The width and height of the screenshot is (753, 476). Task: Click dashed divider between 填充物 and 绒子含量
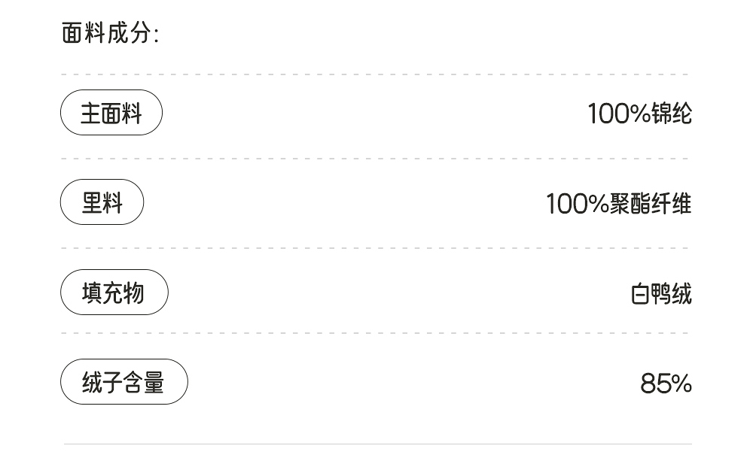point(375,333)
